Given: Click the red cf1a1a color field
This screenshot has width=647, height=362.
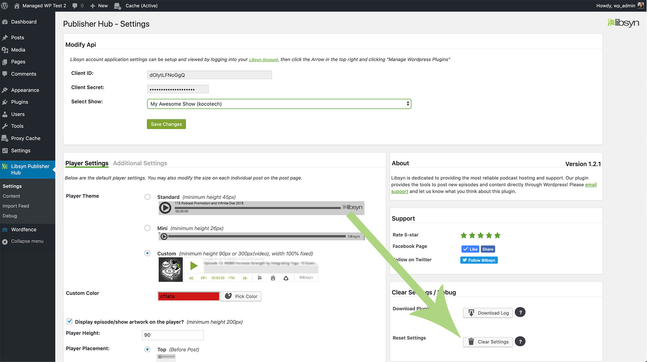Looking at the screenshot, I should pos(189,296).
